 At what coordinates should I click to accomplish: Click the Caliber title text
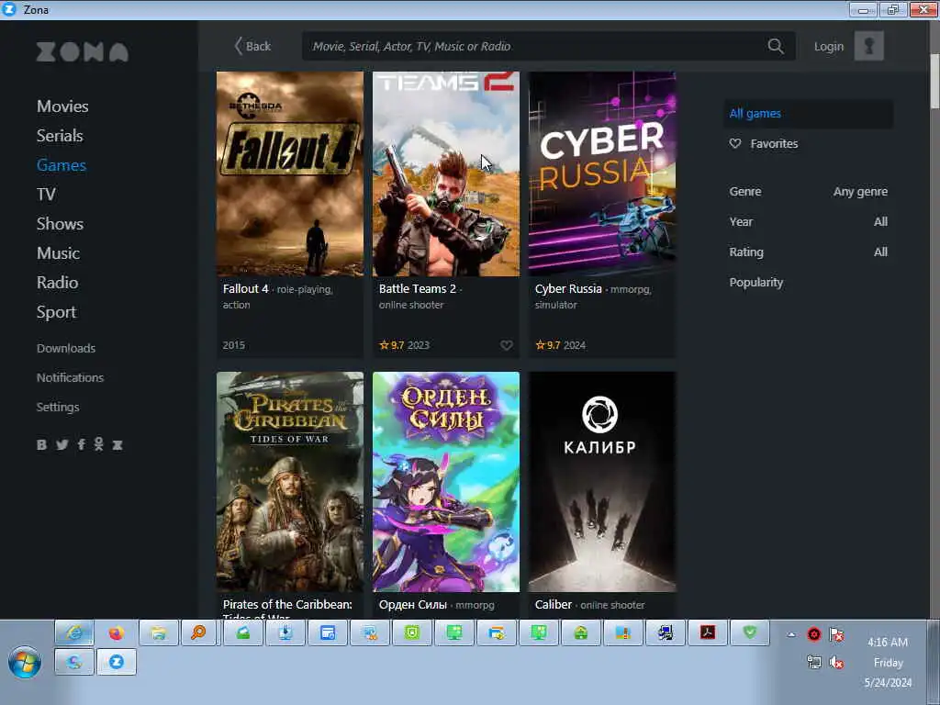point(554,605)
